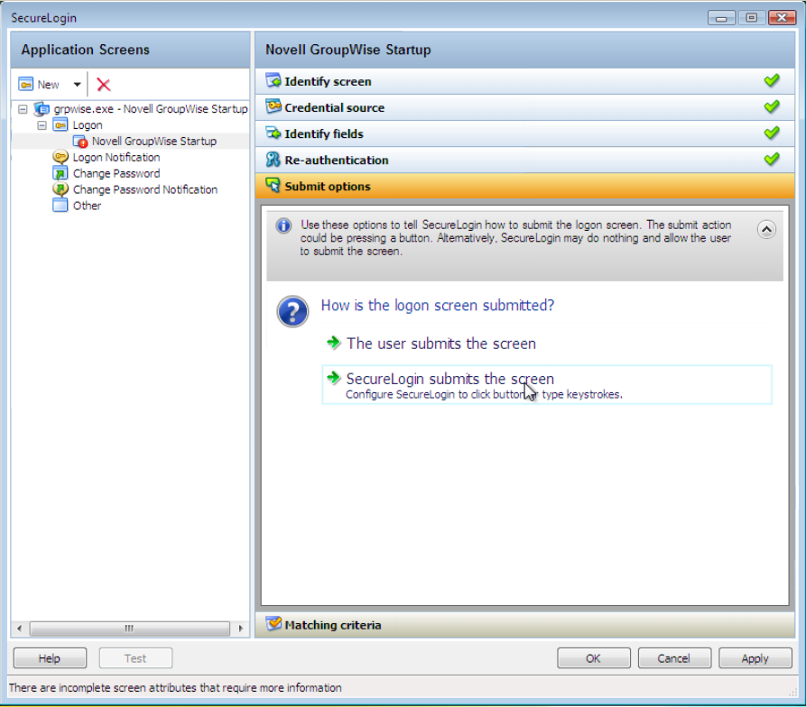Click the New screen toolbar icon
The image size is (806, 707).
coord(25,84)
